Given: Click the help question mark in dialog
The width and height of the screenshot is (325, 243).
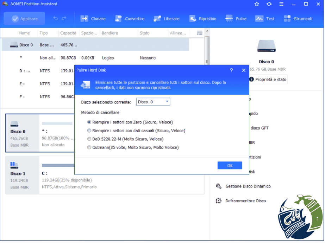Looking at the screenshot, I should [x=231, y=70].
